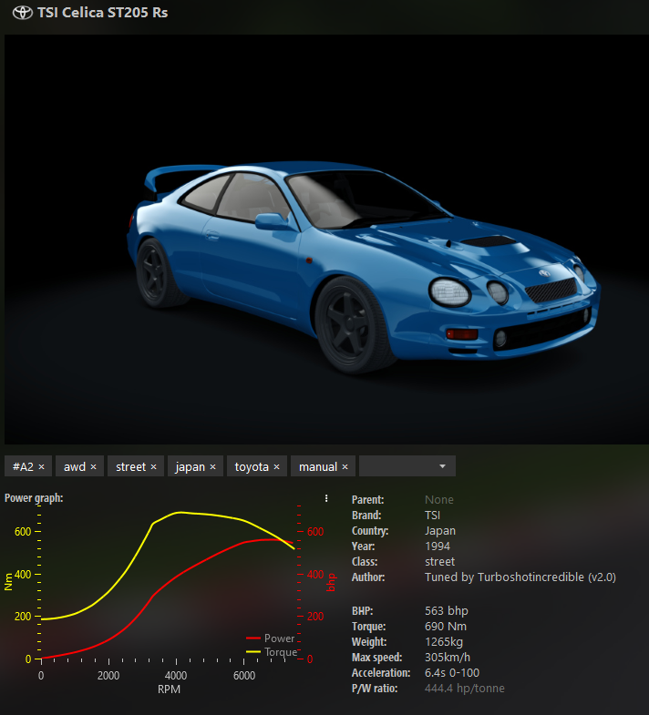Remove the street tag
The height and width of the screenshot is (715, 649).
pyautogui.click(x=154, y=467)
